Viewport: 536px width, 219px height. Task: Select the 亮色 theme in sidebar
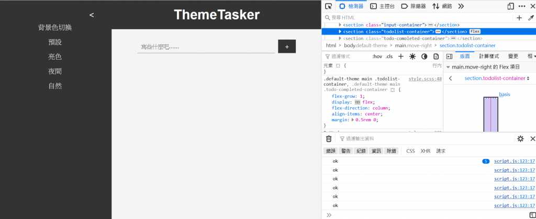click(55, 56)
